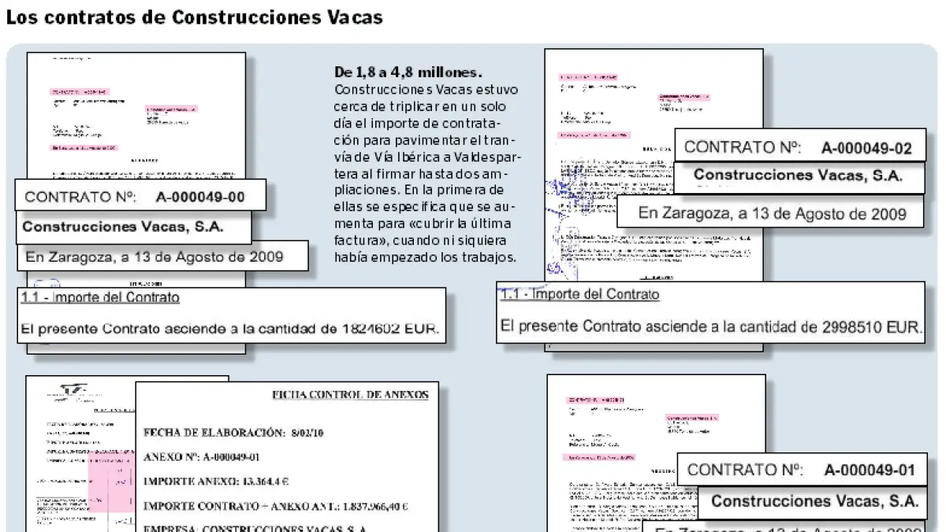
Task: Open the top-left contract document thumbnail
Action: click(136, 118)
